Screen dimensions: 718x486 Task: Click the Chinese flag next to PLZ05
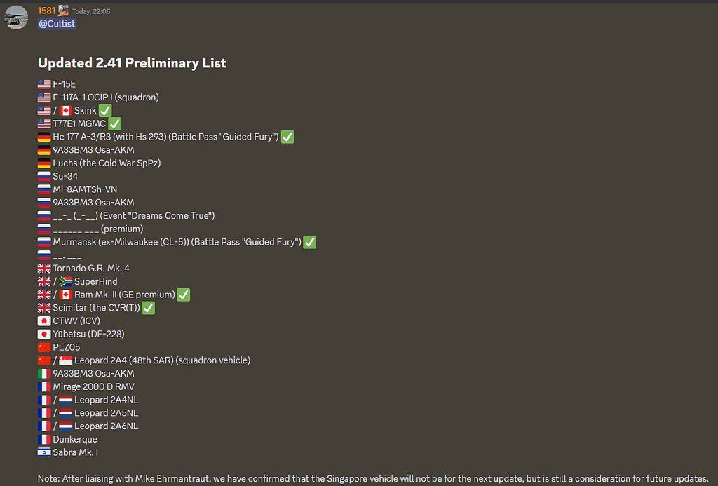click(x=43, y=346)
